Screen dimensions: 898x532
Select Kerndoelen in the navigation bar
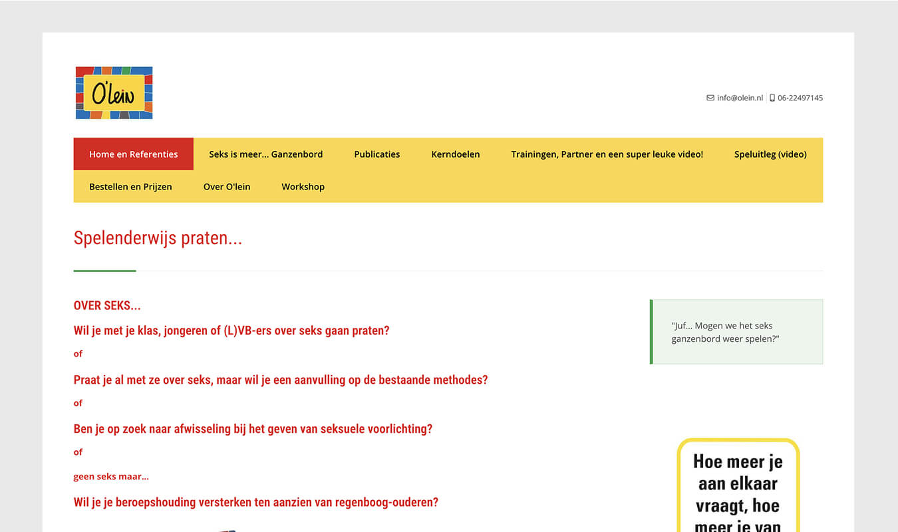[x=456, y=154]
